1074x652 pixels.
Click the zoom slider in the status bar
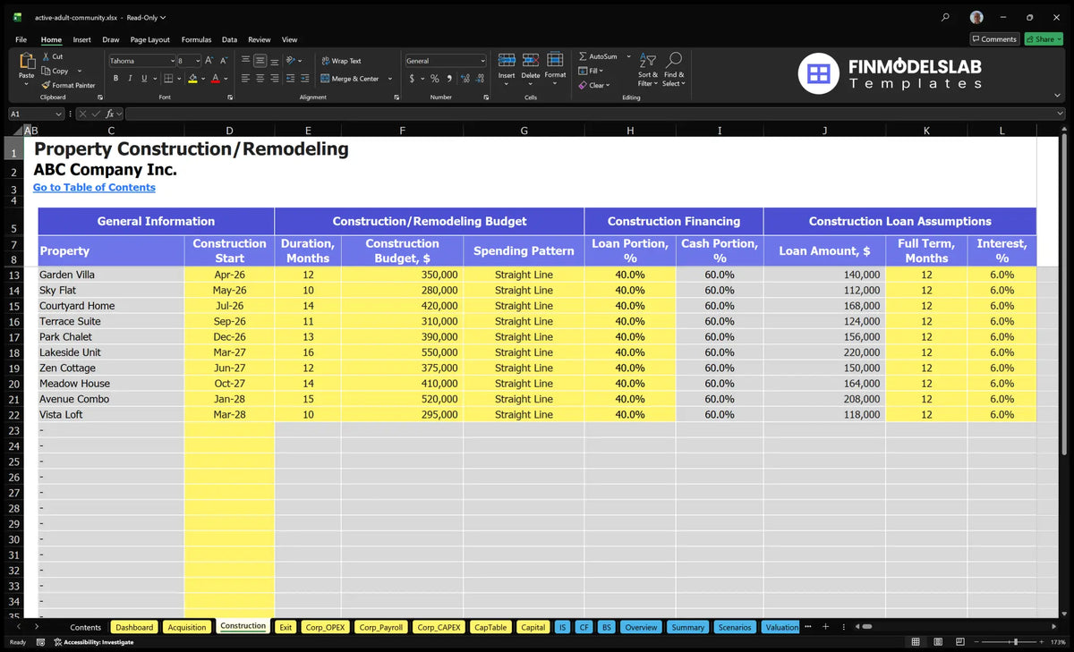[1015, 642]
